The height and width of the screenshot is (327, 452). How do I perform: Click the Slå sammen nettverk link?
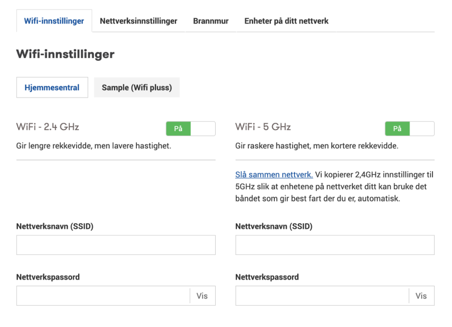coord(274,175)
